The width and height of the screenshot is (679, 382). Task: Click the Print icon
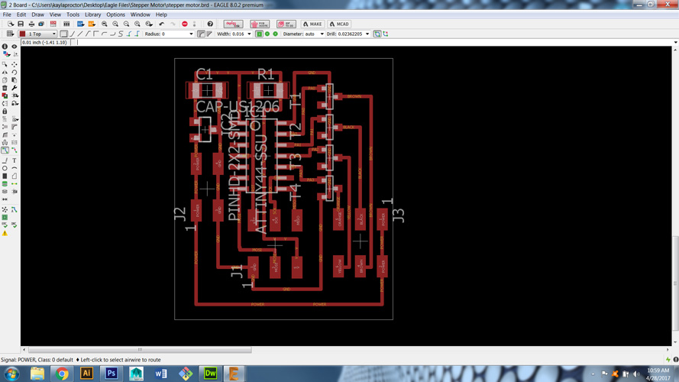(31, 24)
